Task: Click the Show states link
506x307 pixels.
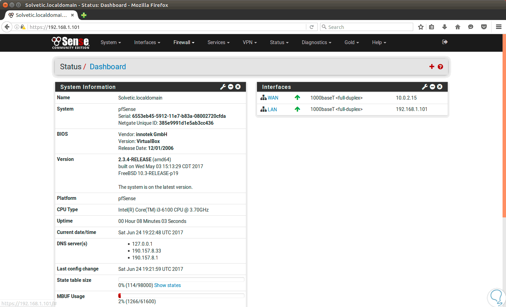Action: (167, 285)
